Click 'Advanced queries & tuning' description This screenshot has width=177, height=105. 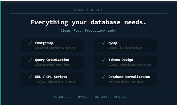[55, 48]
